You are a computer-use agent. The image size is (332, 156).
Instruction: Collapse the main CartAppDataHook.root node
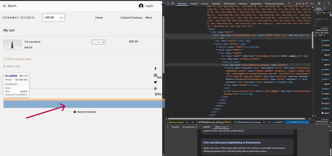click(x=213, y=35)
